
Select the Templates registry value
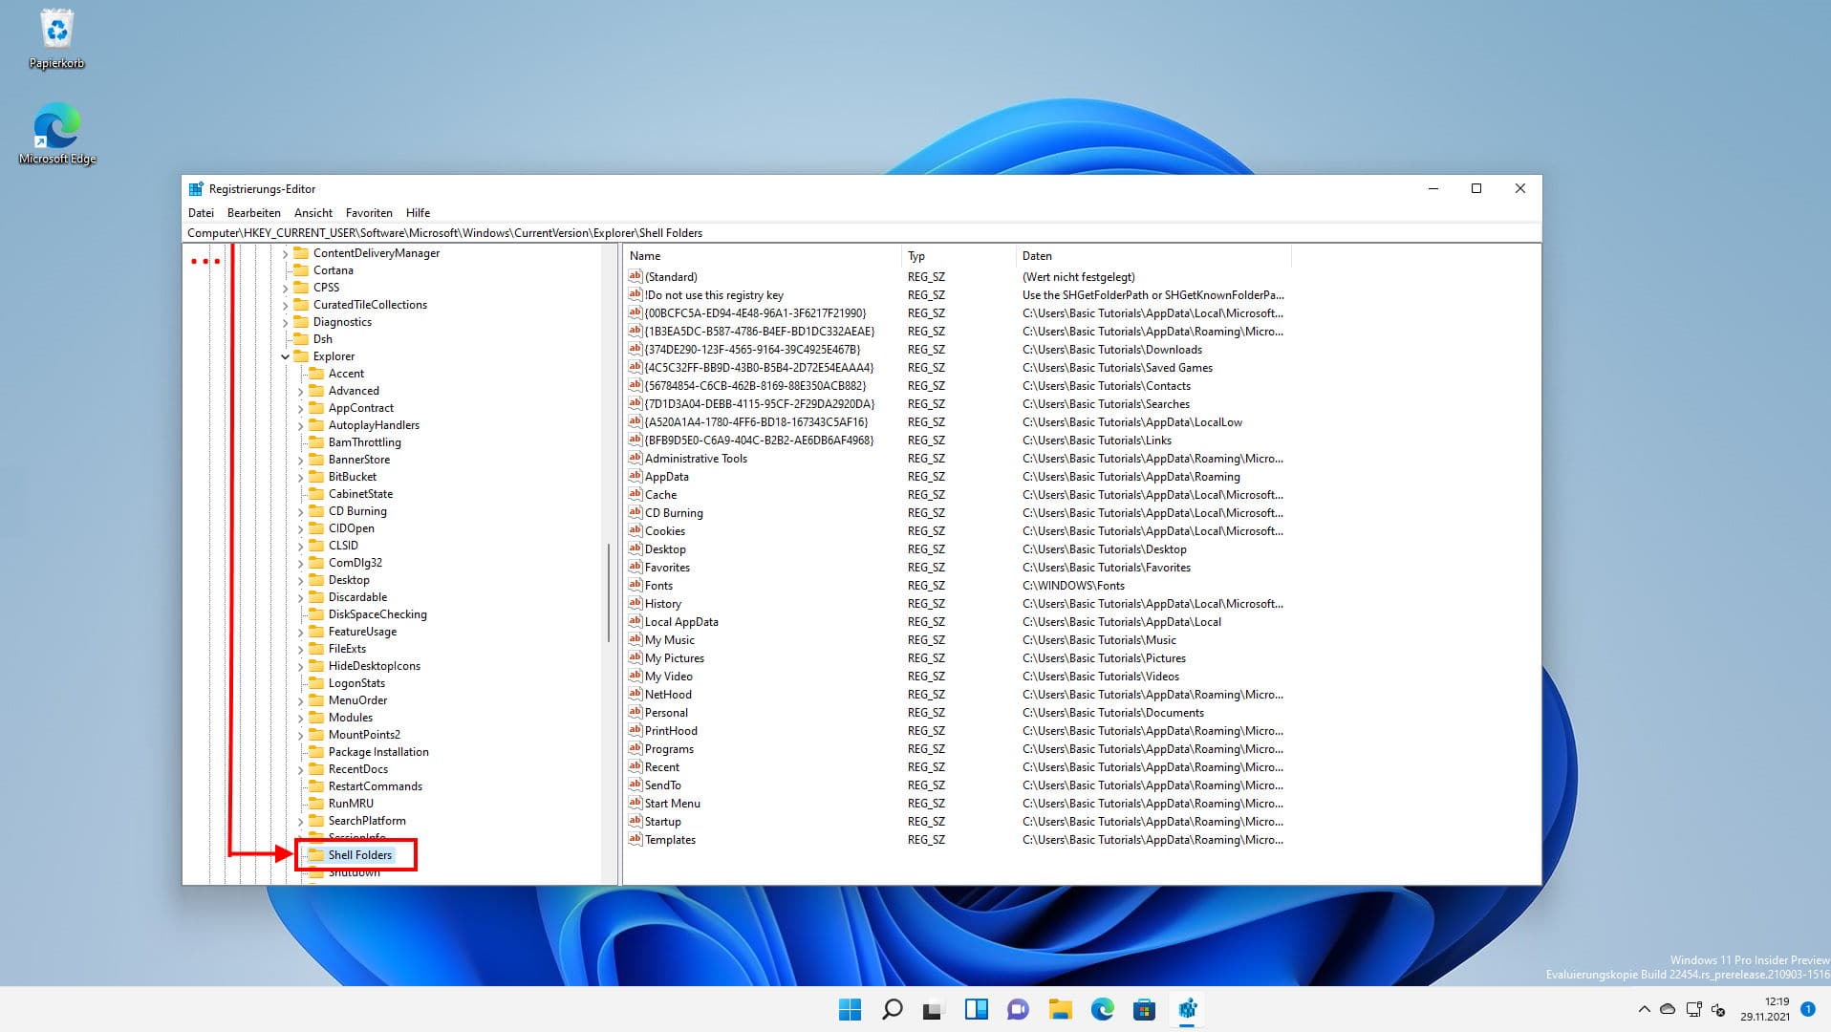[x=670, y=840]
